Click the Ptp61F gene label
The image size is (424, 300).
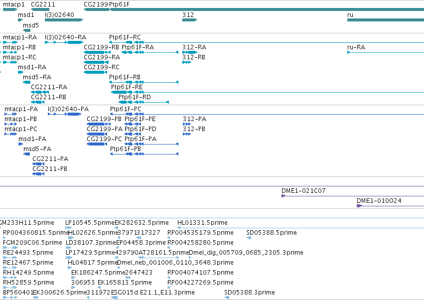[x=119, y=4]
